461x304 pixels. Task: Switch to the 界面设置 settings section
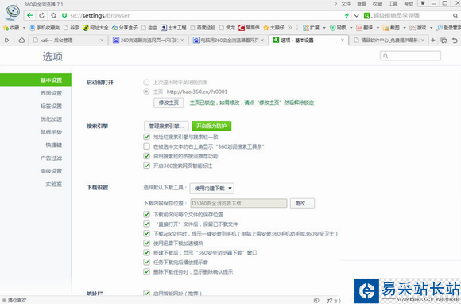tap(51, 93)
